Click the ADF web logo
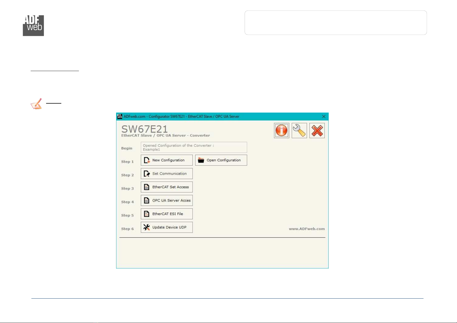457x323 pixels. point(33,25)
